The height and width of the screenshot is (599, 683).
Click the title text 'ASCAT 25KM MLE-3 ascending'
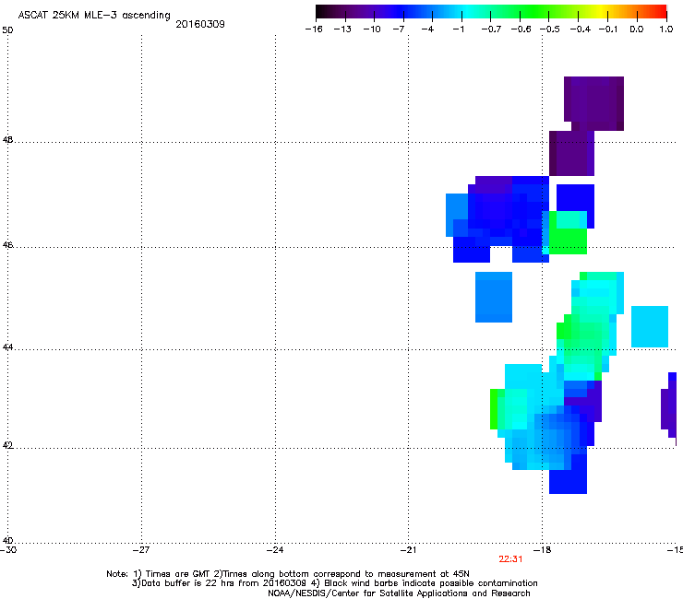94,16
